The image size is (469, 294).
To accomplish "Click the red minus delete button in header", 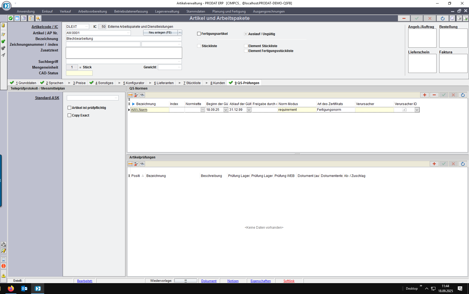I will [x=404, y=18].
